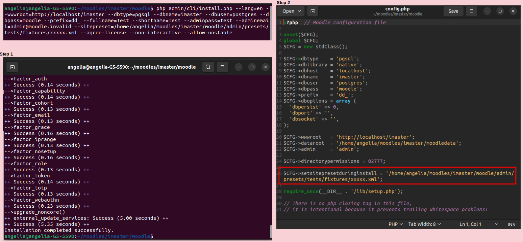The height and width of the screenshot is (242, 523).
Task: Click the config.php title in gedit header
Action: tap(397, 9)
